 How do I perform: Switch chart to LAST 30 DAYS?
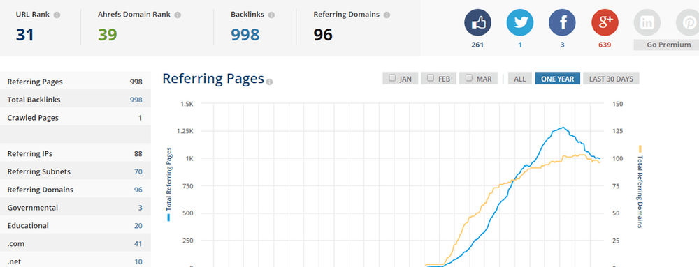point(611,79)
